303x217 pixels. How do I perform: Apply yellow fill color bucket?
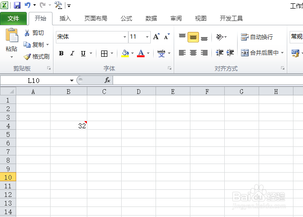pyautogui.click(x=125, y=53)
